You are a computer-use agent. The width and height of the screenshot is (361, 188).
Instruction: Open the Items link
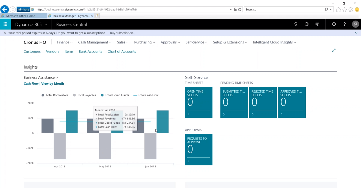(69, 51)
